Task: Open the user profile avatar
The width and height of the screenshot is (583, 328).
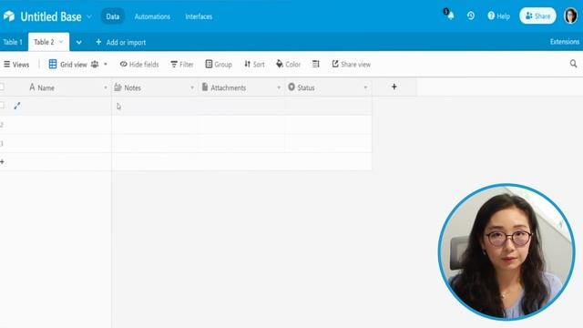Action: (571, 16)
